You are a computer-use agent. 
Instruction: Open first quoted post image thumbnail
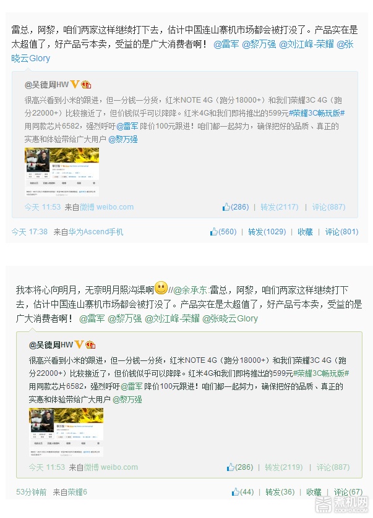click(62, 172)
